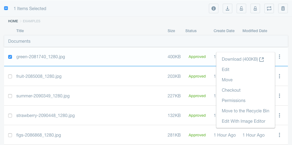Select Edit With Image Editor menu entry

click(243, 121)
